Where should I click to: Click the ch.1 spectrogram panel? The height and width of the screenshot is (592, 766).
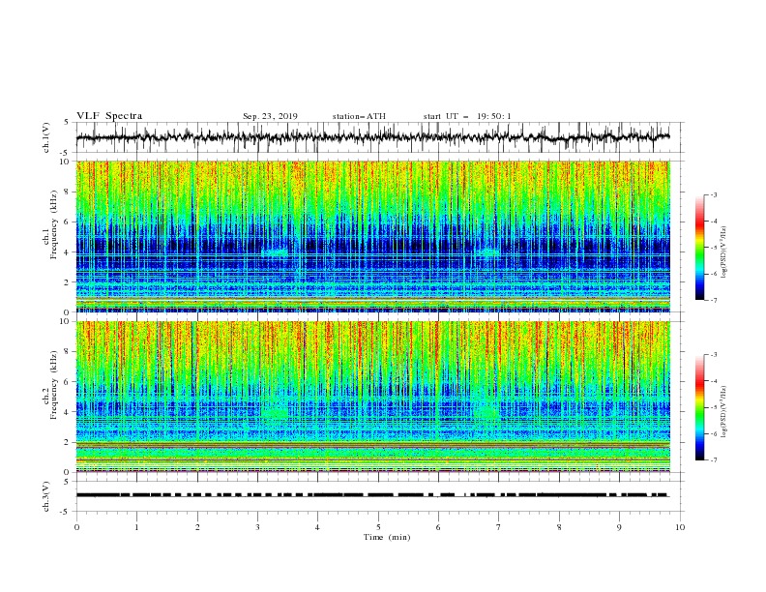click(x=372, y=236)
